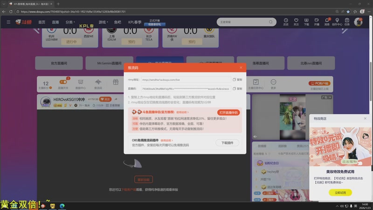The image size is (373, 210).
Task: Open KPL春季 in top navigation
Action: [135, 22]
